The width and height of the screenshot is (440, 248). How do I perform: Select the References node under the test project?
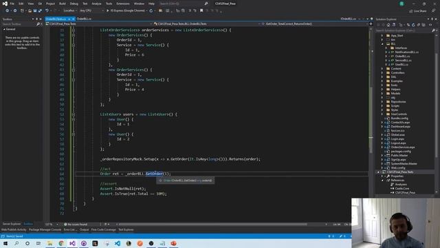click(x=397, y=180)
